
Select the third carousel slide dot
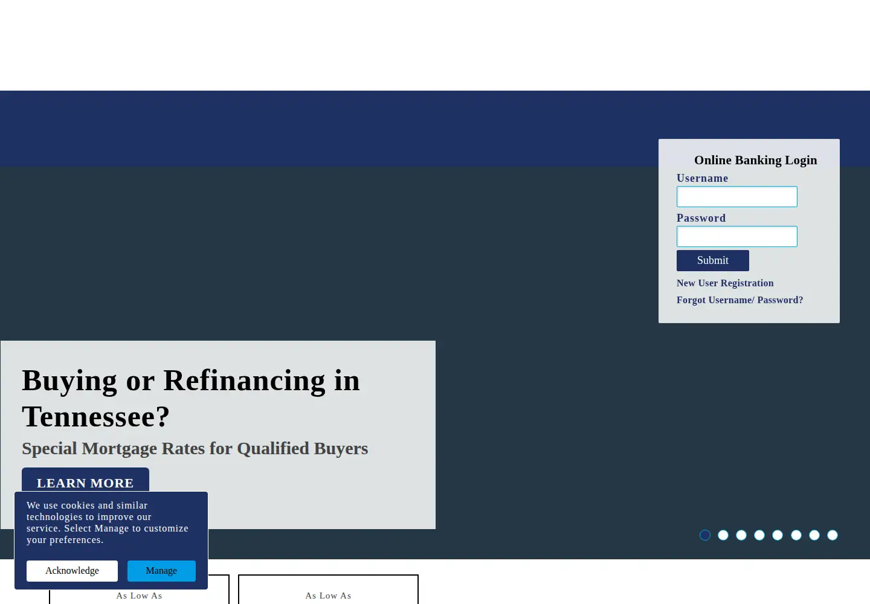tap(741, 535)
